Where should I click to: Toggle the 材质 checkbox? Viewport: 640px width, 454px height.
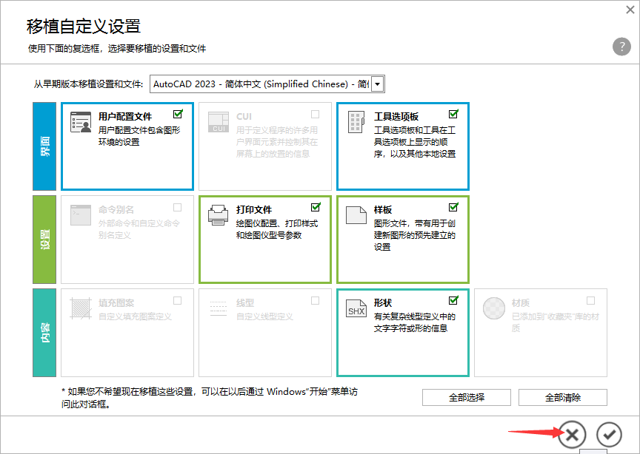point(590,301)
